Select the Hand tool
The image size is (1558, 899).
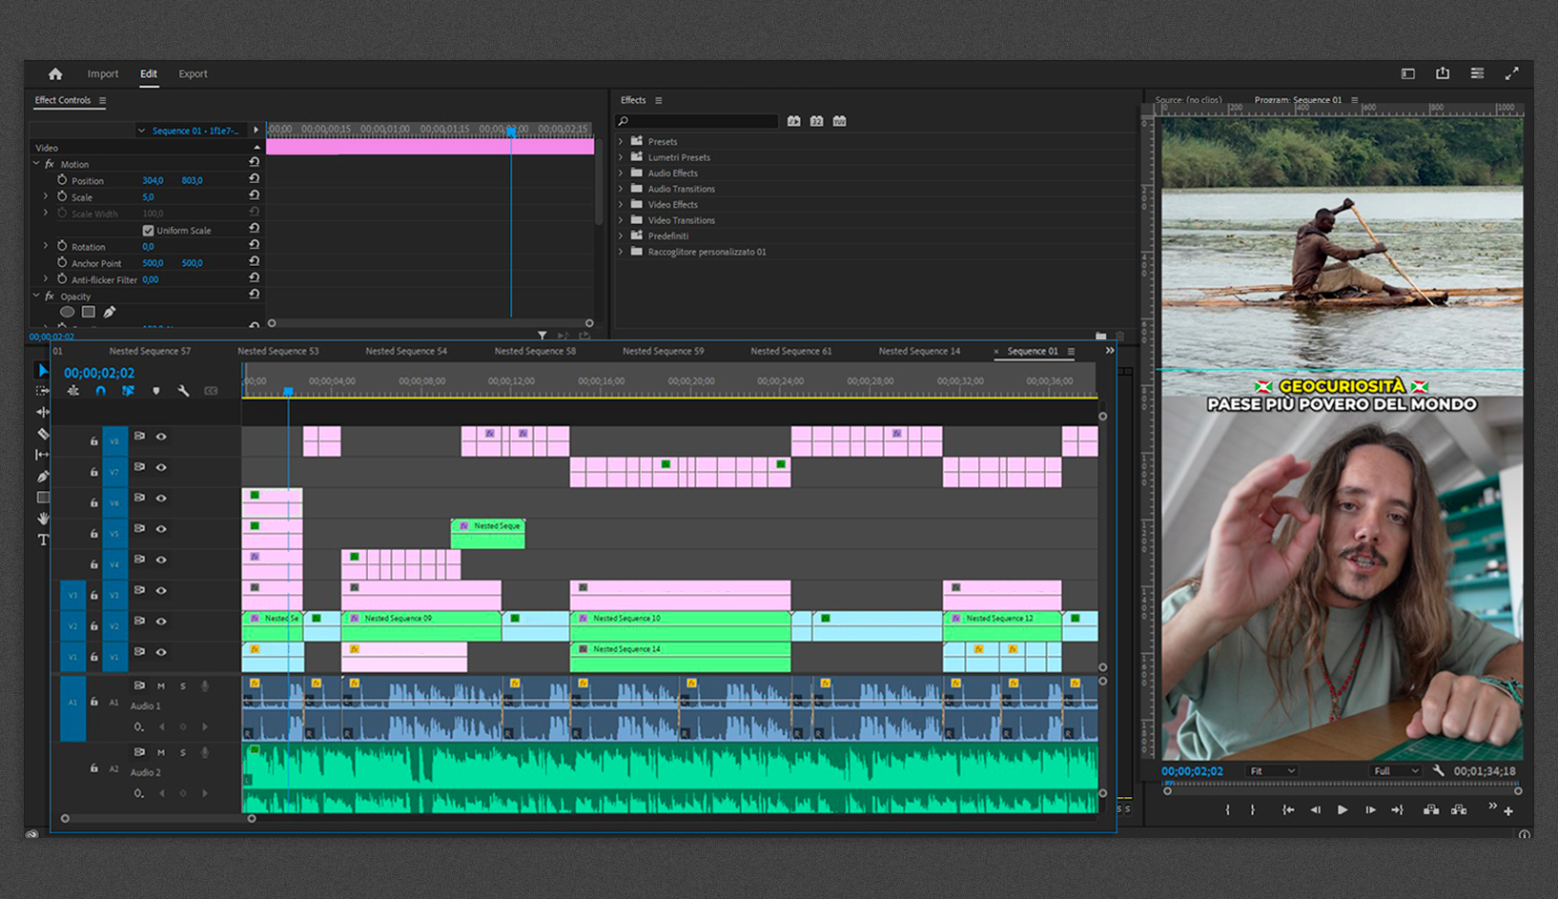[x=43, y=519]
